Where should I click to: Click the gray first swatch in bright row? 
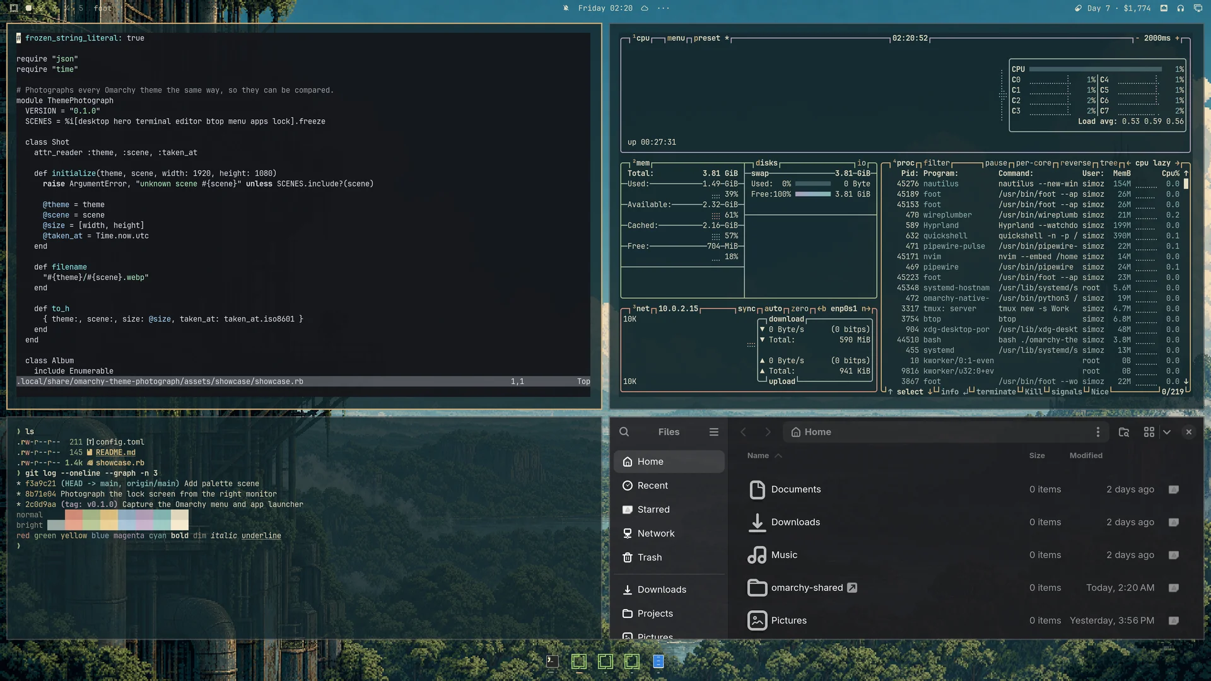pos(56,525)
